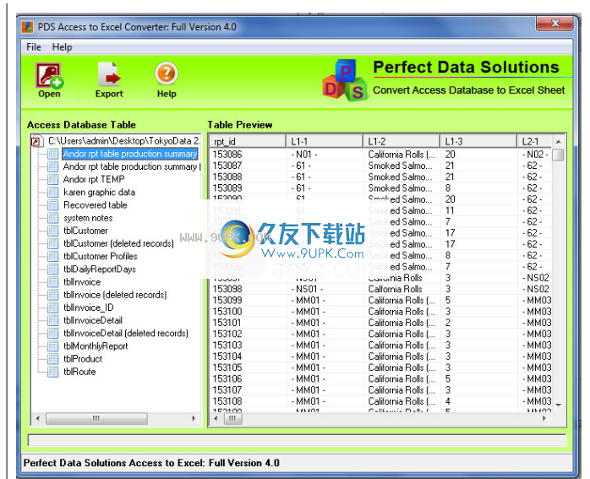This screenshot has height=479, width=590.
Task: Click table icon beside tblMonthlyReport
Action: point(53,346)
